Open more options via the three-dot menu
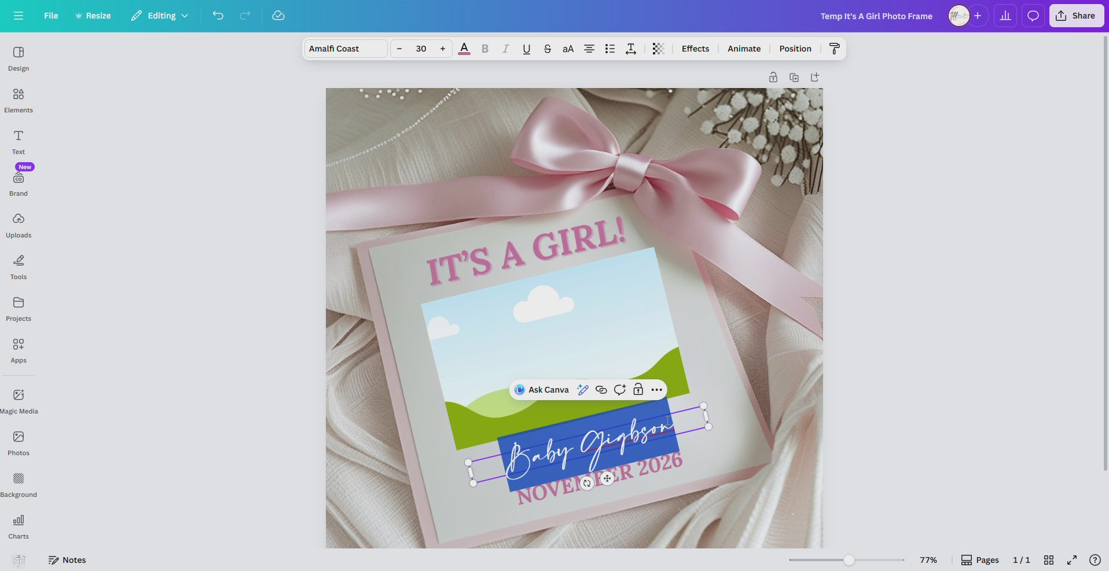This screenshot has height=571, width=1109. coord(656,389)
